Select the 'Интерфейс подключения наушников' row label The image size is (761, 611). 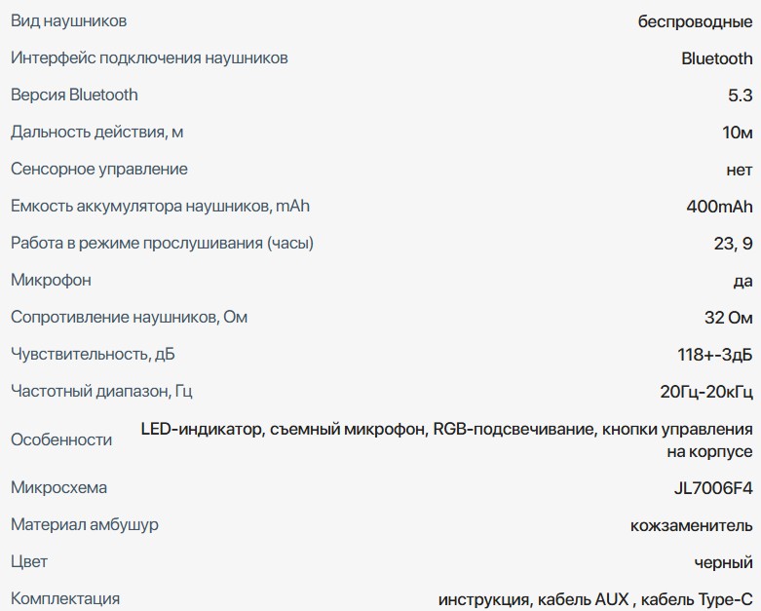[x=149, y=57]
